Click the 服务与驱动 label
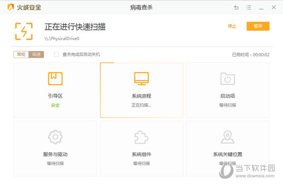Screen dimensions: 283x186 coord(55,154)
